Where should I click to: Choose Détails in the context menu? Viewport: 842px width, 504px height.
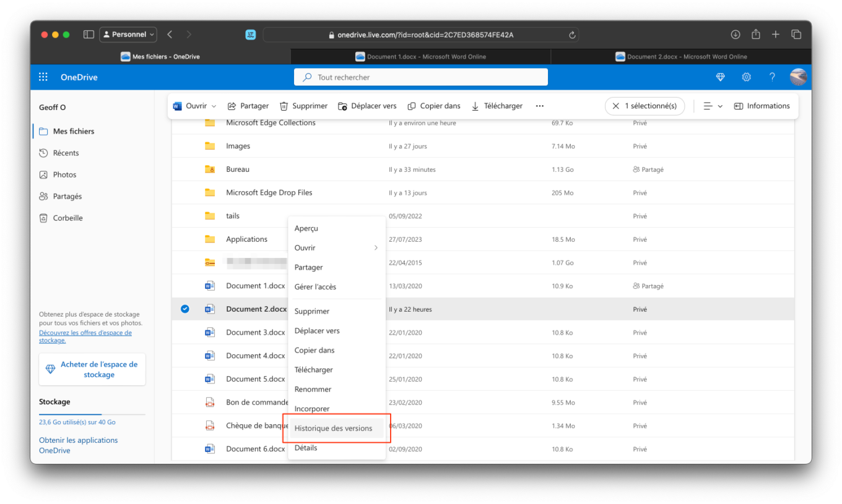337,448
